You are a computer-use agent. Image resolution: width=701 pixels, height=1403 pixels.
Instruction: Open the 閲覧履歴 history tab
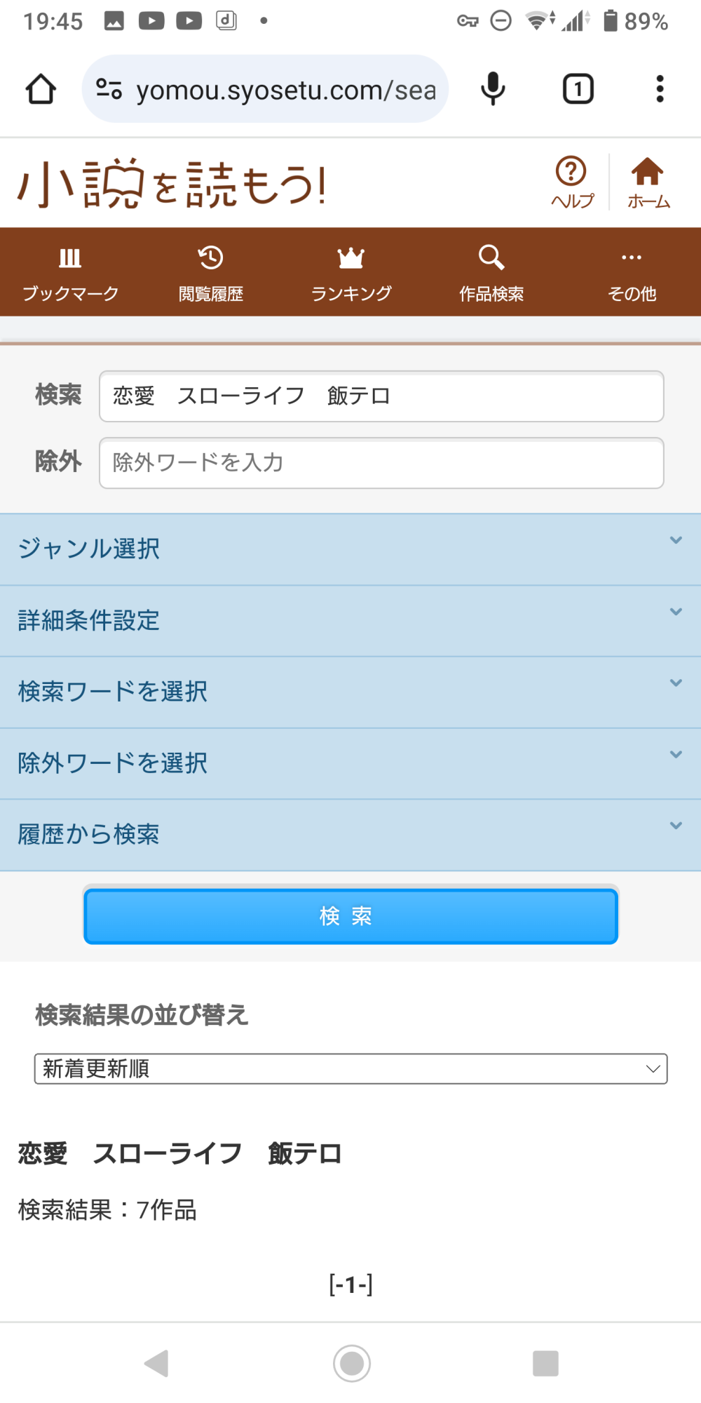pos(210,272)
